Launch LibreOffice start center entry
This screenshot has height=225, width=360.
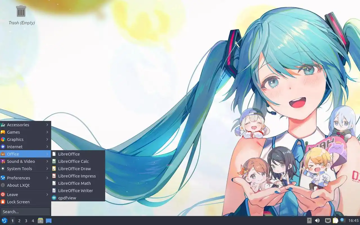tap(78, 154)
